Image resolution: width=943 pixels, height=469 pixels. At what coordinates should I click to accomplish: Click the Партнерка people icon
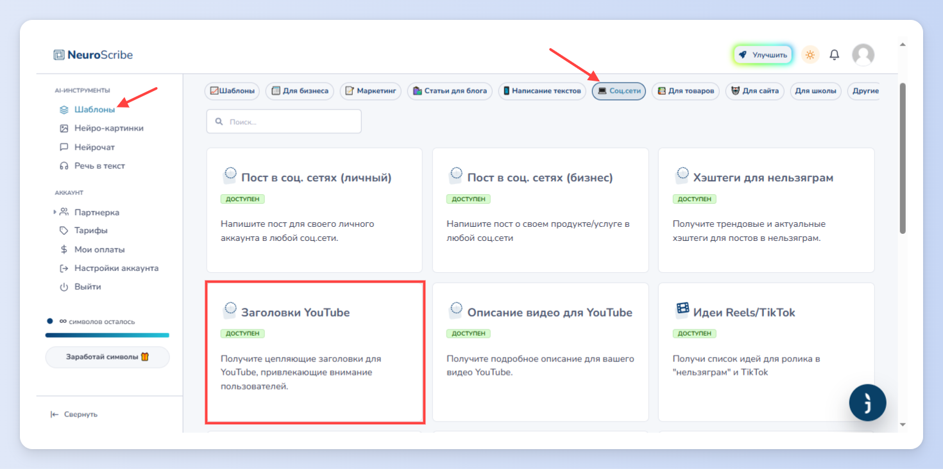pyautogui.click(x=64, y=211)
